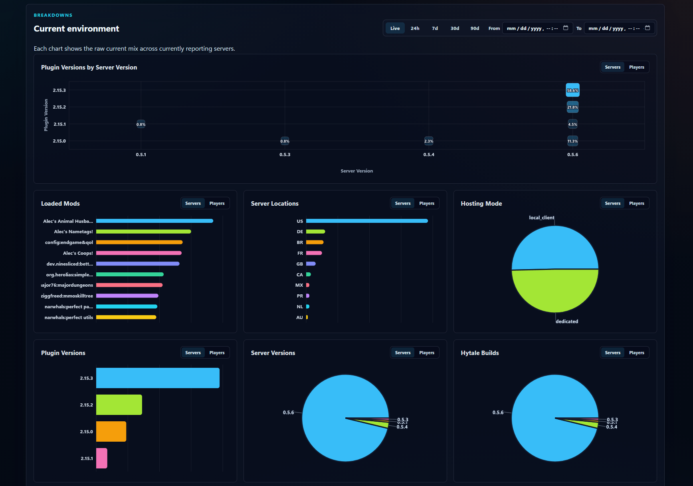693x486 pixels.
Task: Click the dedicated green pie slice
Action: (x=555, y=291)
